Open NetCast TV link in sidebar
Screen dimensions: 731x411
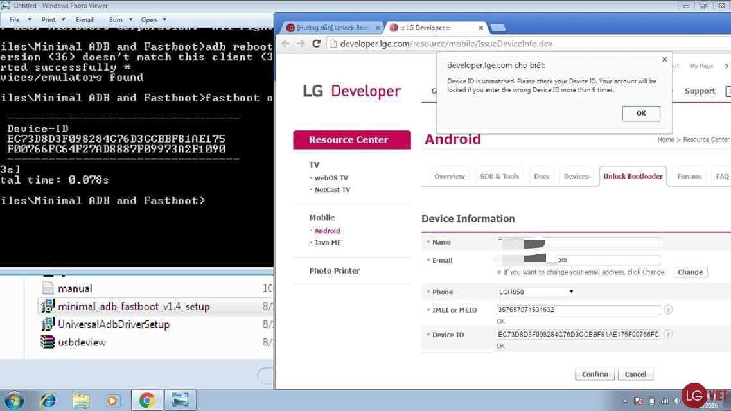click(332, 190)
